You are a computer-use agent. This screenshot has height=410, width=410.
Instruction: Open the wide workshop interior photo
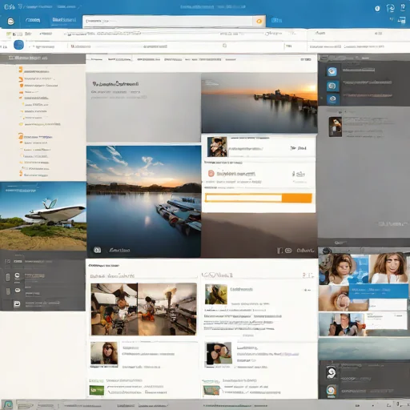(x=143, y=309)
